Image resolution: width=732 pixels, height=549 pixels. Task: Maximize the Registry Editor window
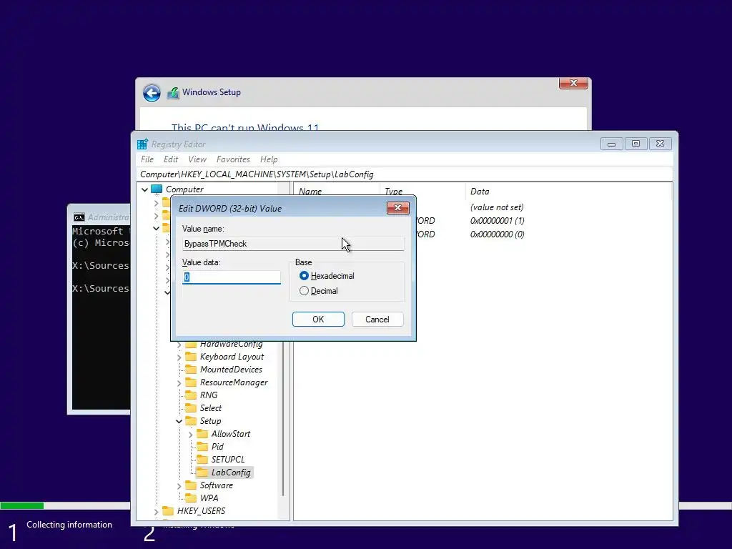[x=635, y=143]
